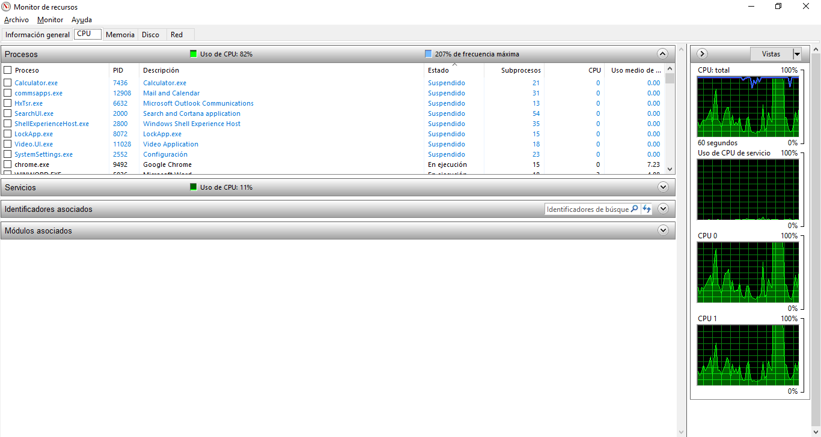Expand the Módulos asociados section

[663, 230]
